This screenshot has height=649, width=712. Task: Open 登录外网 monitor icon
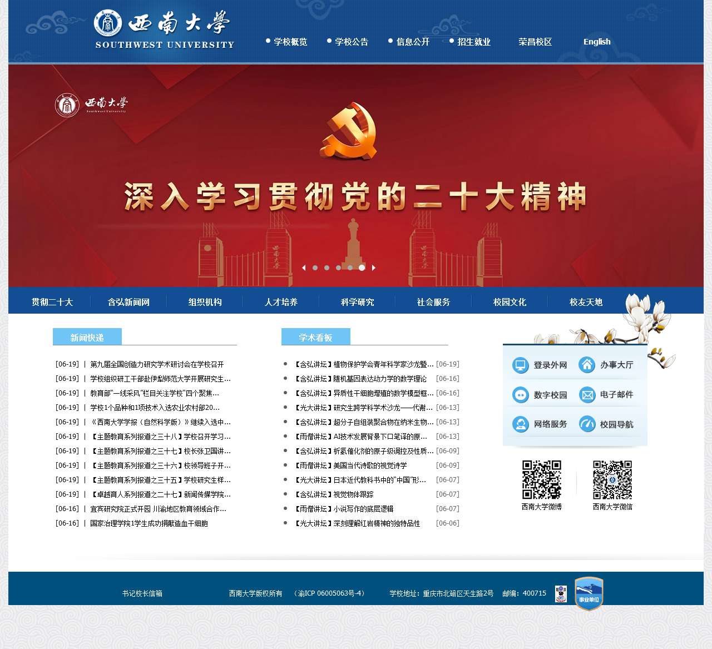click(520, 365)
